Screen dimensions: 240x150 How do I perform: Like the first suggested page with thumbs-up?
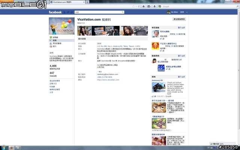pyautogui.click(x=162, y=39)
